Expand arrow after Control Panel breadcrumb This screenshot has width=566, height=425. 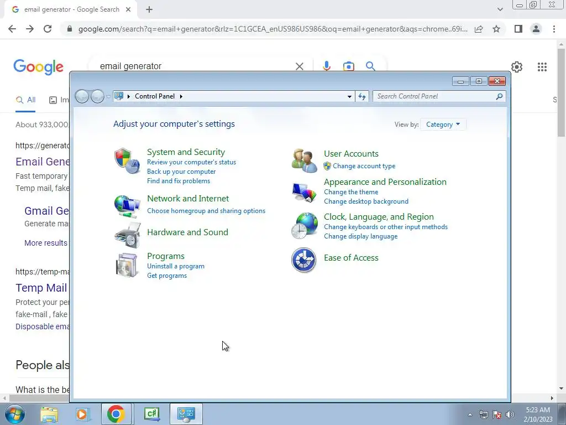181,96
